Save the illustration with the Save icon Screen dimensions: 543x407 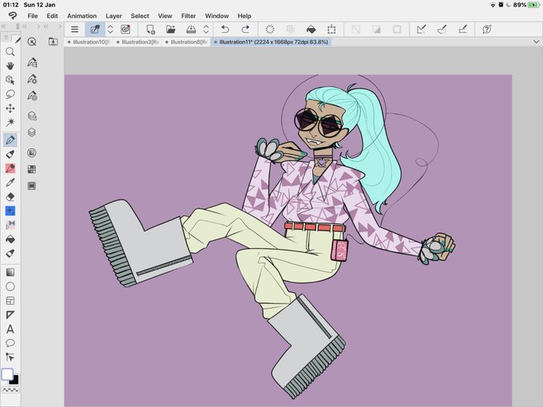point(191,30)
